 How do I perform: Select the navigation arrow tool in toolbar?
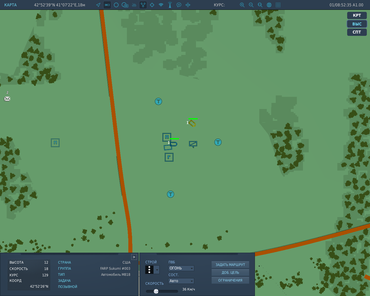pyautogui.click(x=98, y=5)
